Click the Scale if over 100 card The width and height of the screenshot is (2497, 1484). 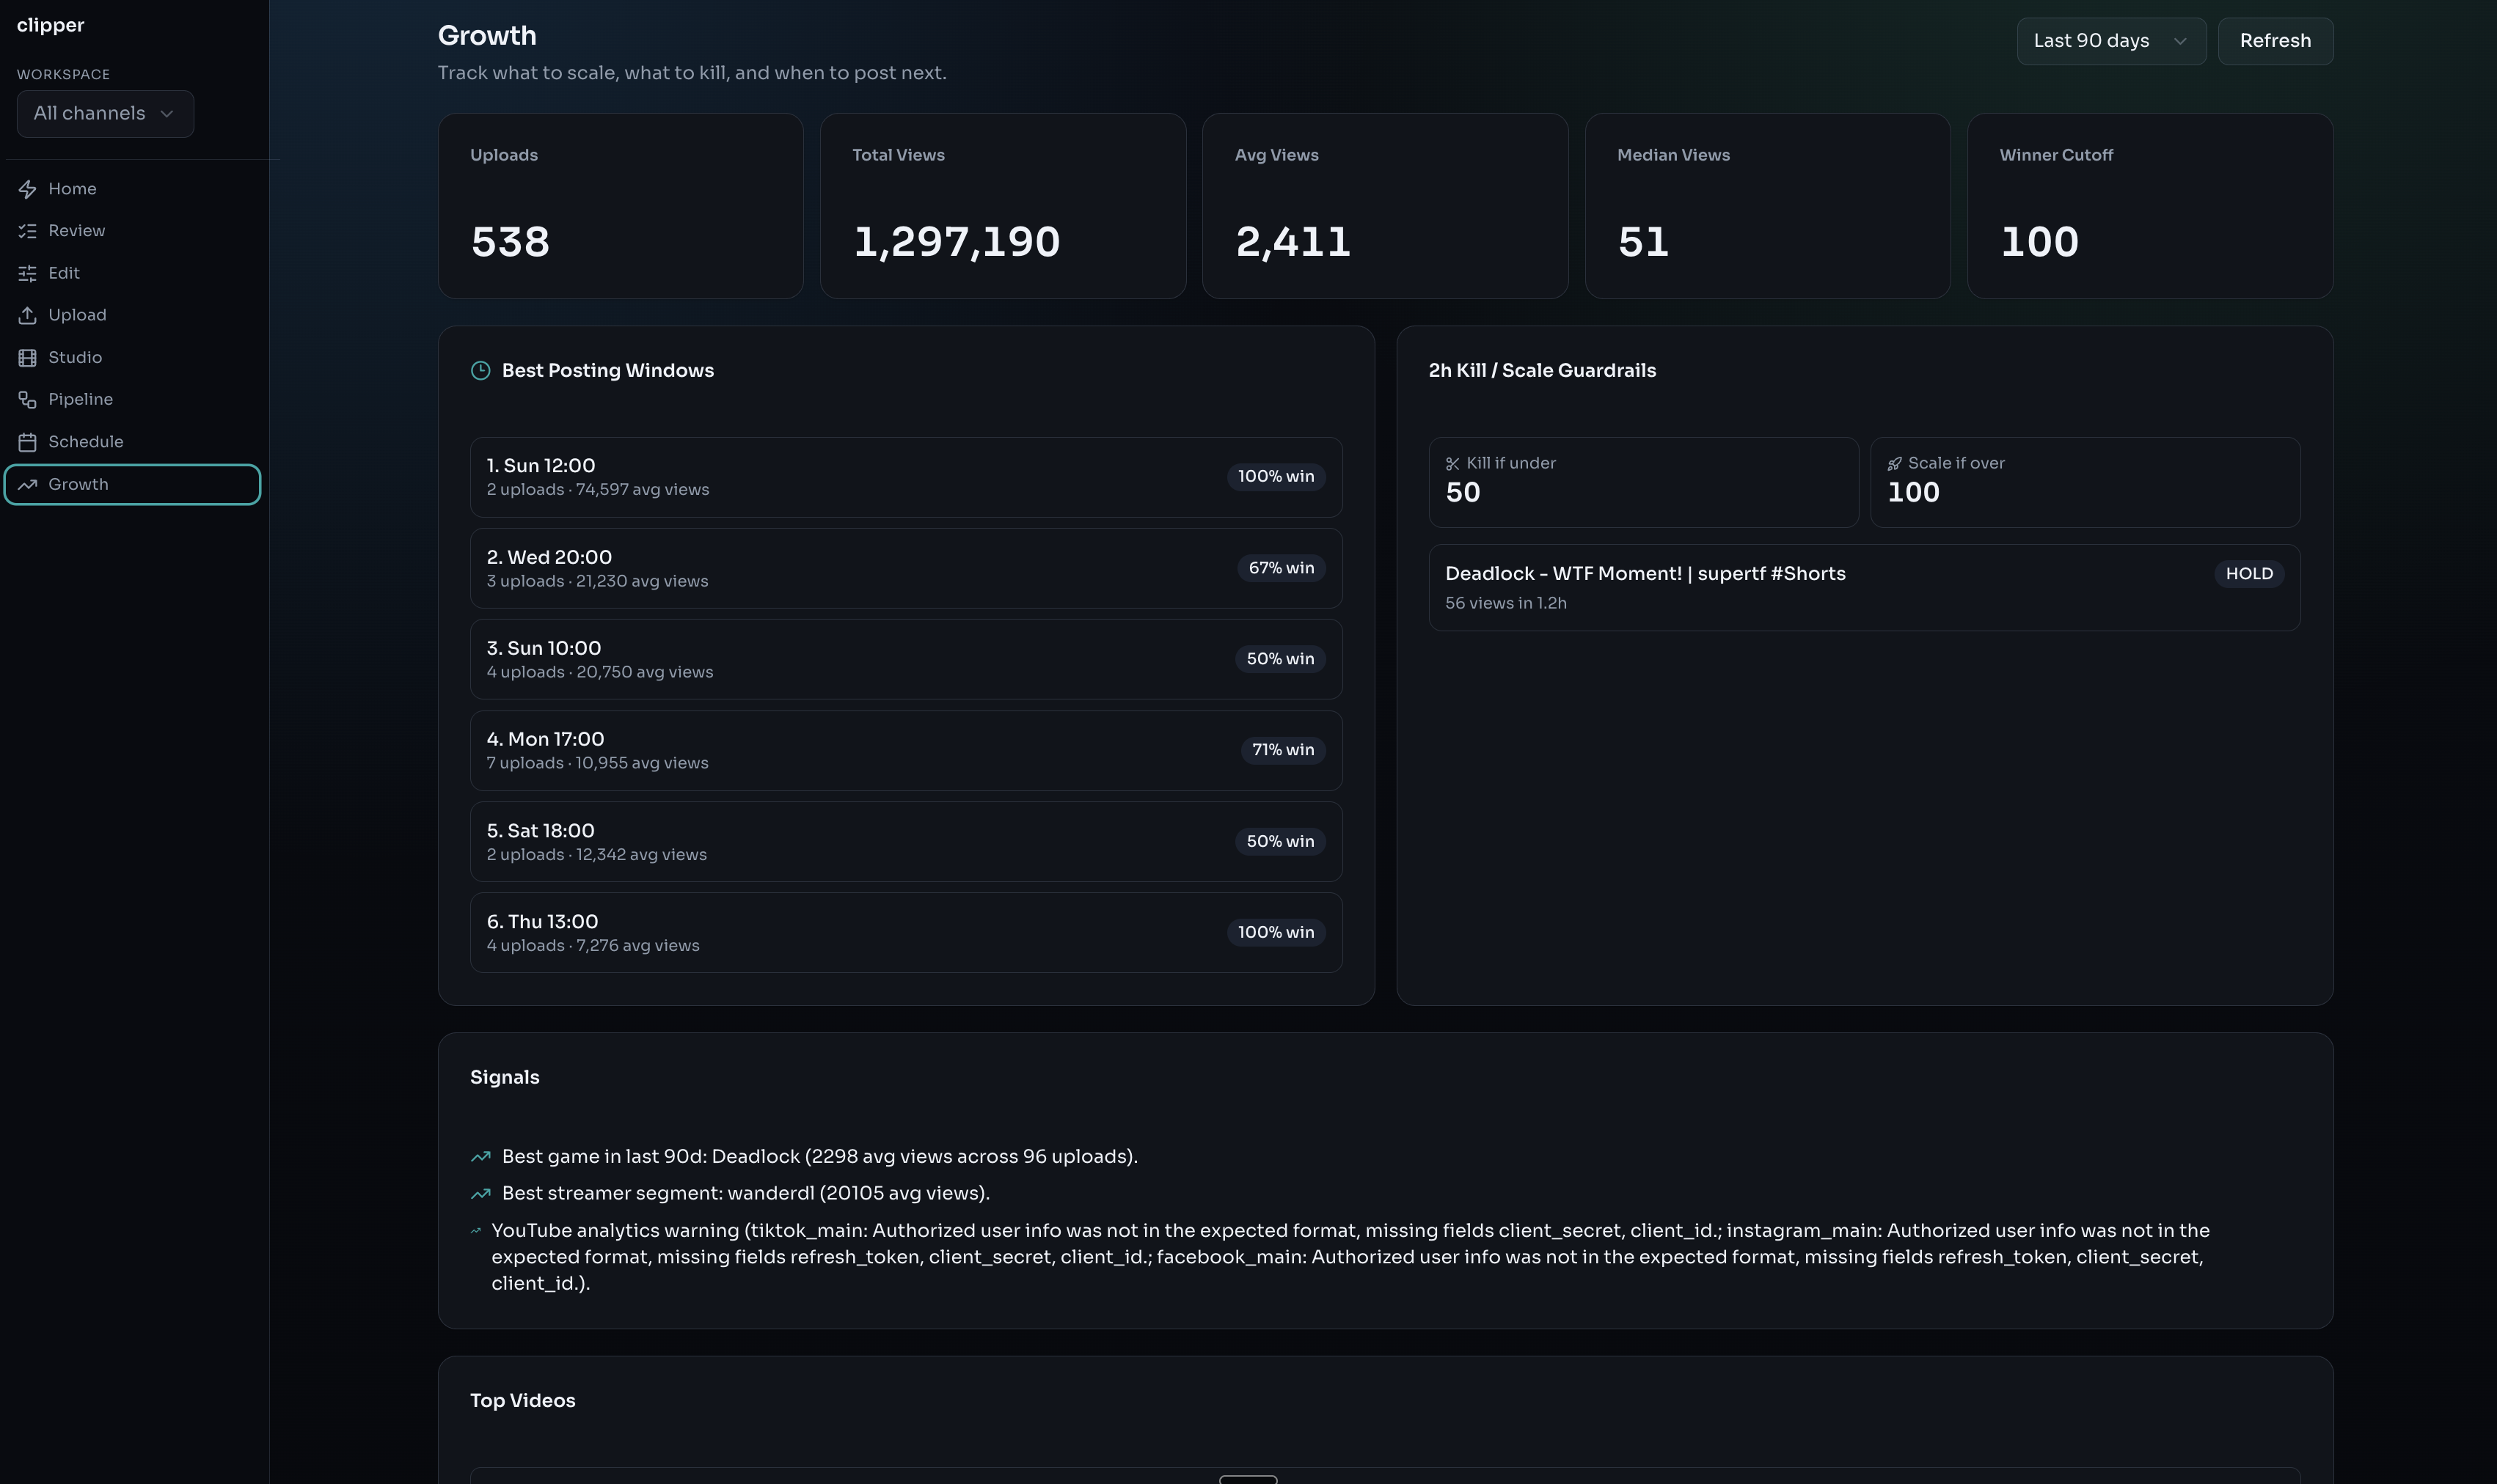(x=2085, y=482)
